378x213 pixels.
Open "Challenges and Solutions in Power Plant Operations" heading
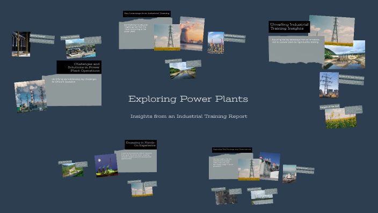[79, 67]
